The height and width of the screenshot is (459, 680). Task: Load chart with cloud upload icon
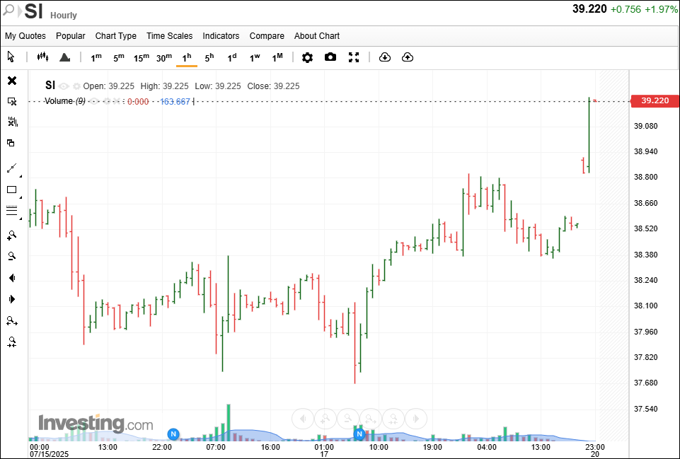point(408,57)
